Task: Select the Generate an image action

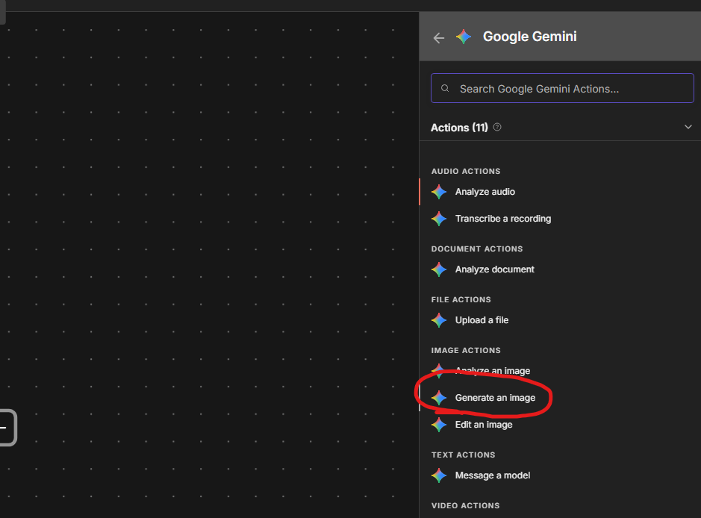Action: click(x=560, y=398)
